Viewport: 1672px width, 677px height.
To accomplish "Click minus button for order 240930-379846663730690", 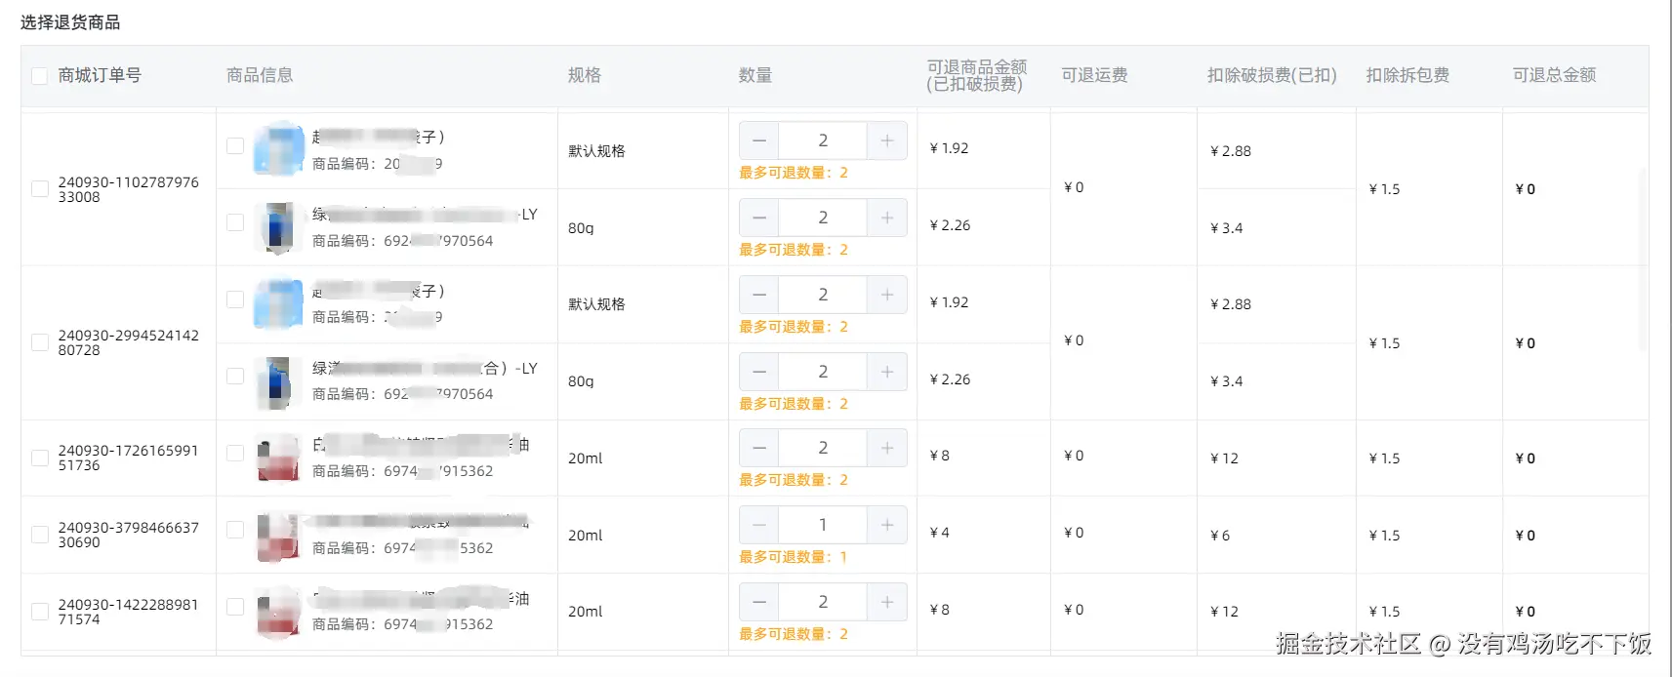I will (759, 525).
